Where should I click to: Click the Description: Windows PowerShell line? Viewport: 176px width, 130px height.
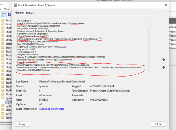32,28
